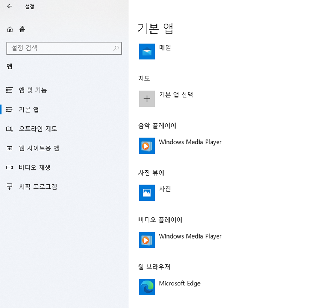
Task: Change 사진 default photo viewer label
Action: pos(165,189)
